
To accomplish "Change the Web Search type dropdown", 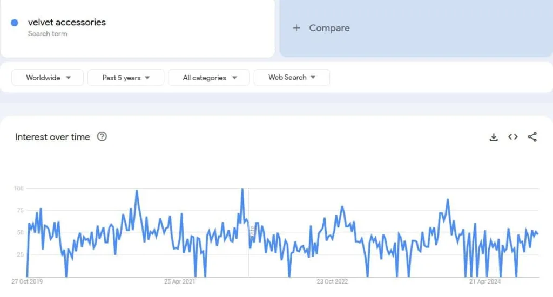I will pos(292,78).
